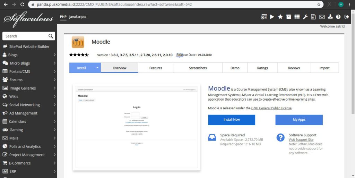This screenshot has width=355, height=178.
Task: Open the backups zip-file icon
Action: click(313, 17)
